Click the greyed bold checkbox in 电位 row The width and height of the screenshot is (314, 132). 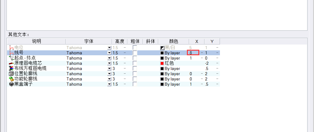click(135, 48)
